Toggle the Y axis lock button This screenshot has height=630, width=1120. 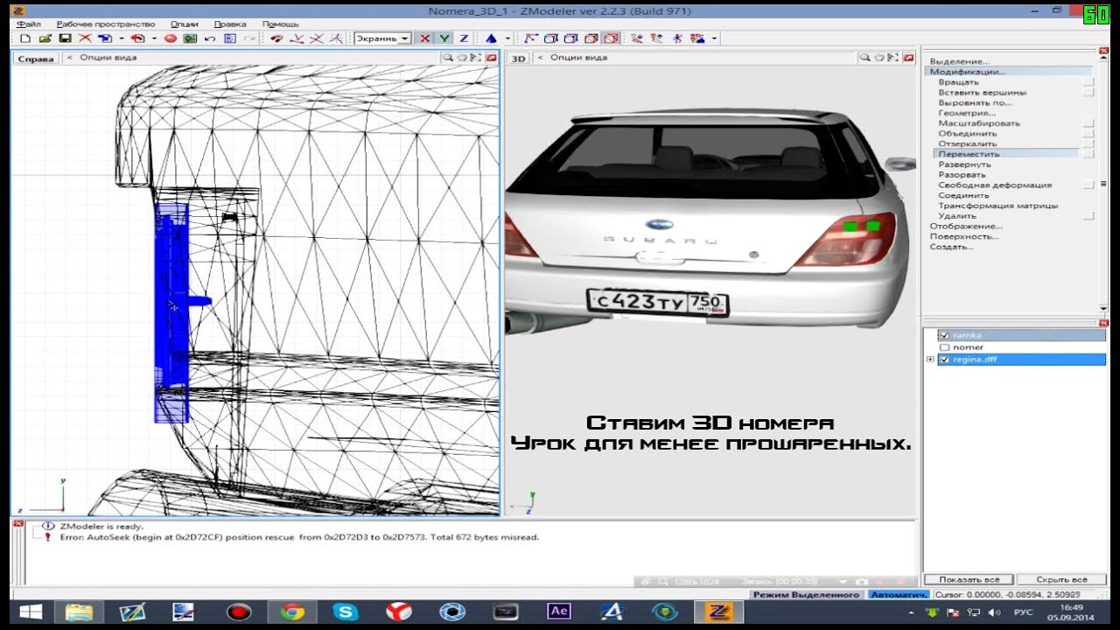pyautogui.click(x=444, y=38)
